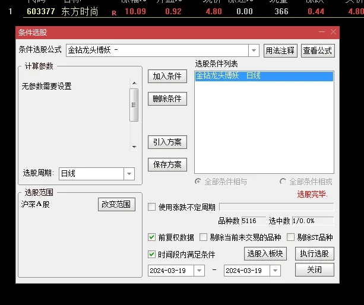Open 用法注释 for the formula
364x305 pixels.
[281, 50]
